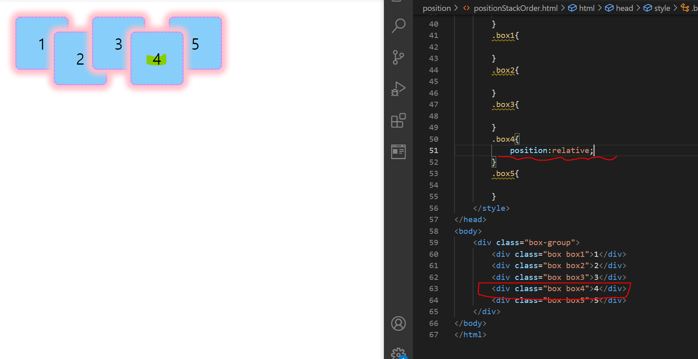Click line number 51 in the gutter
Image resolution: width=698 pixels, height=359 pixels.
434,151
